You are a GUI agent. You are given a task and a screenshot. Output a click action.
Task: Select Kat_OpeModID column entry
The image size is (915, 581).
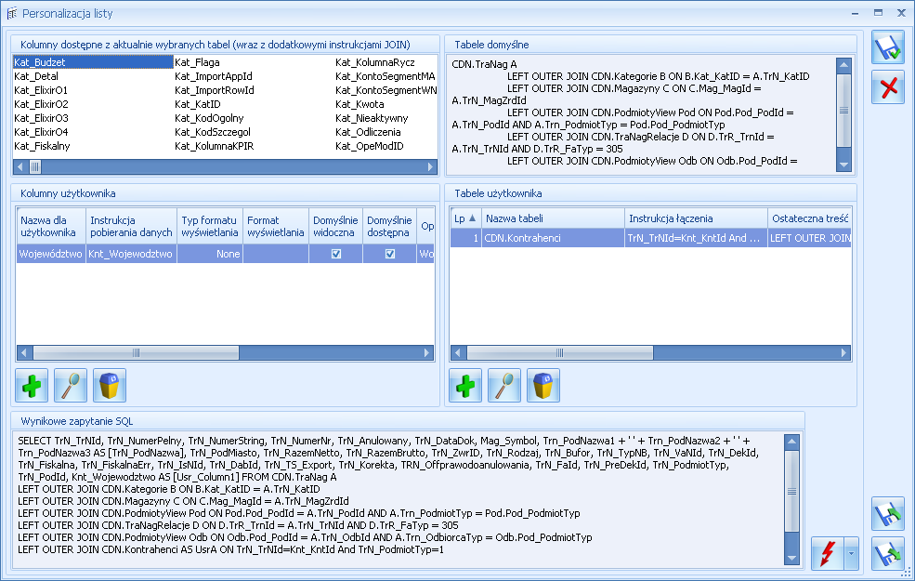click(370, 147)
